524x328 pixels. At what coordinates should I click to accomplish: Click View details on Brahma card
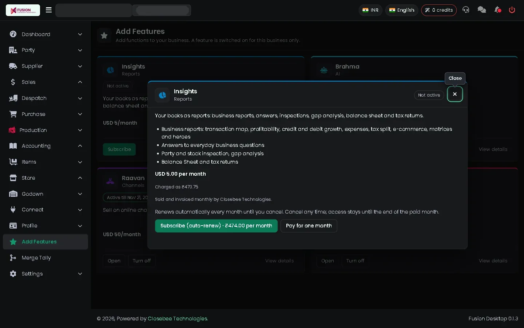click(x=493, y=149)
